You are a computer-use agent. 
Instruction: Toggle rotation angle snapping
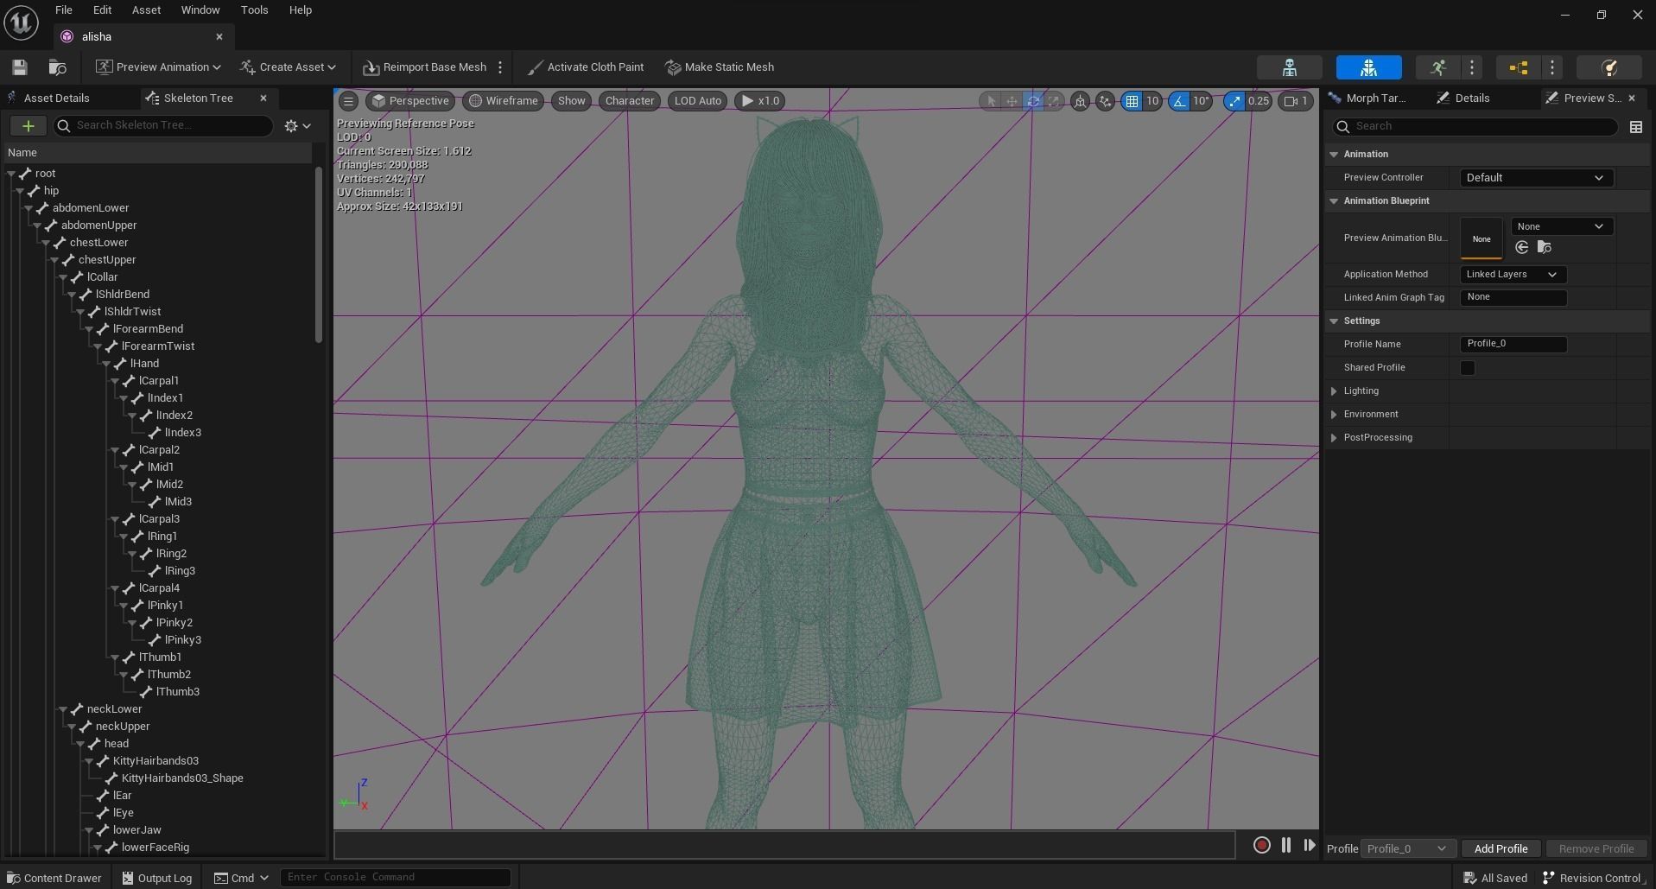click(1179, 101)
